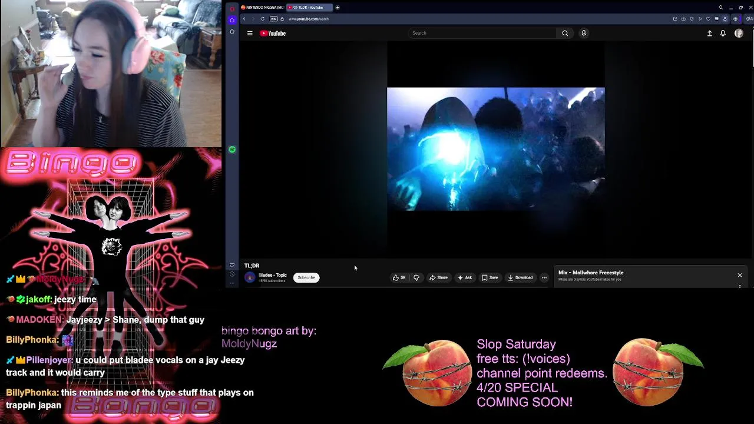Open the Easy Setup lines icon

[x=716, y=19]
